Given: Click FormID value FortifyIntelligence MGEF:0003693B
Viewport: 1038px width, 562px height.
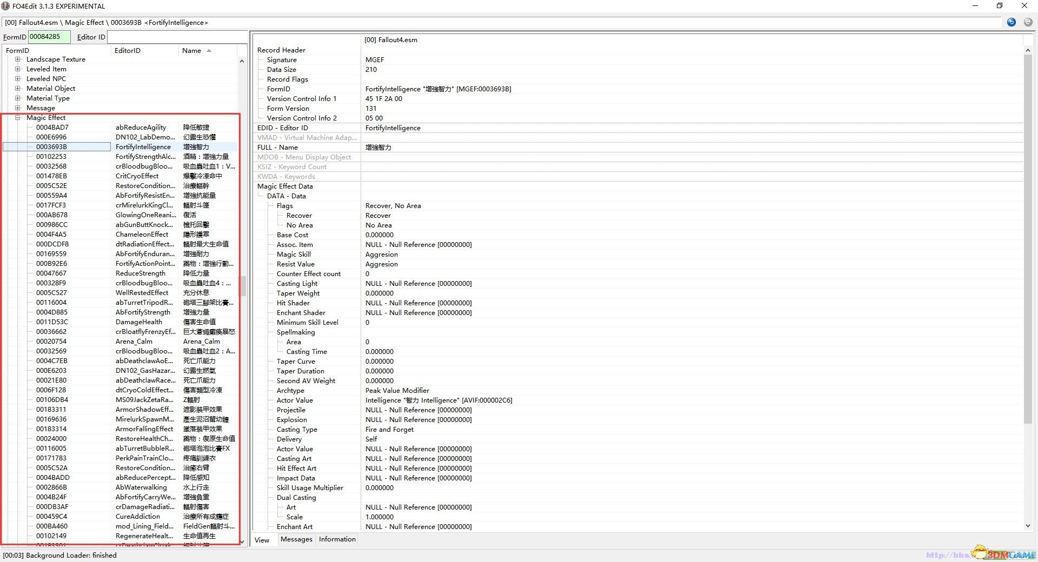Looking at the screenshot, I should (438, 89).
